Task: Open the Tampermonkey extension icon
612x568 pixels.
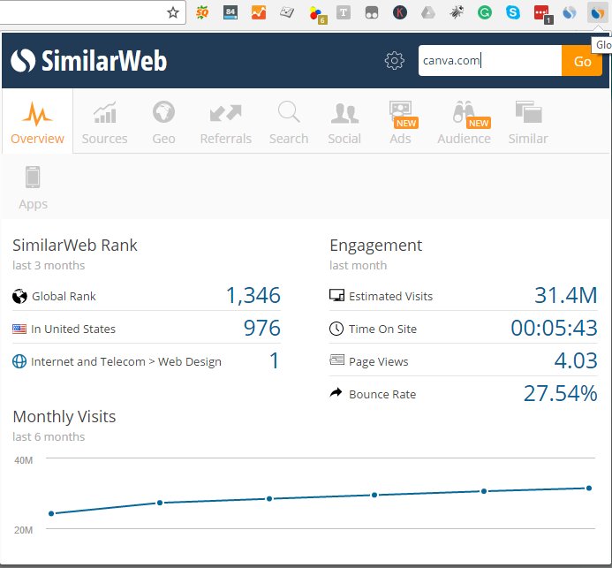Action: pos(372,13)
